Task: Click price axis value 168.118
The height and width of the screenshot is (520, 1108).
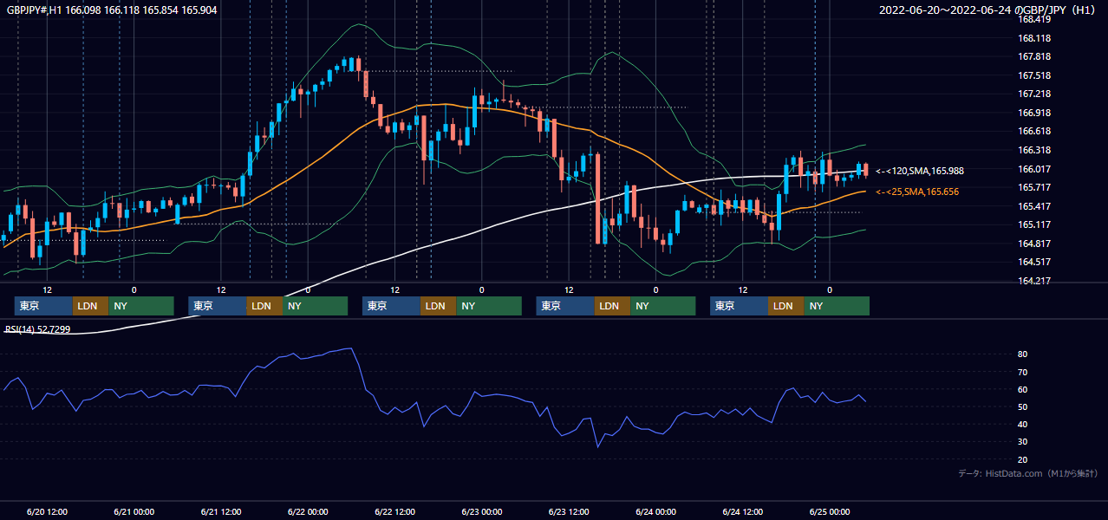Action: click(x=1033, y=38)
